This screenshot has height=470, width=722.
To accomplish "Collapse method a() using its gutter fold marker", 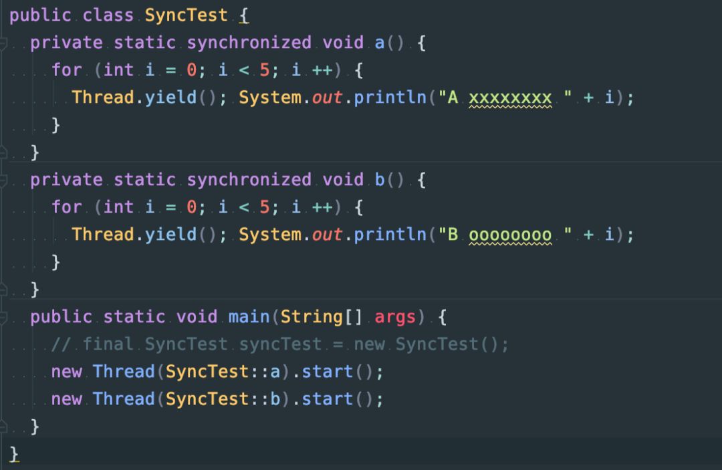I will [x=3, y=43].
